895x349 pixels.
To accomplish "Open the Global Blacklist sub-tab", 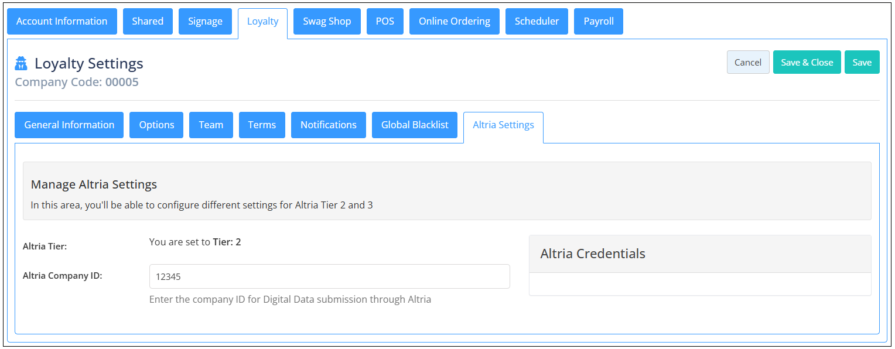I will [x=415, y=125].
